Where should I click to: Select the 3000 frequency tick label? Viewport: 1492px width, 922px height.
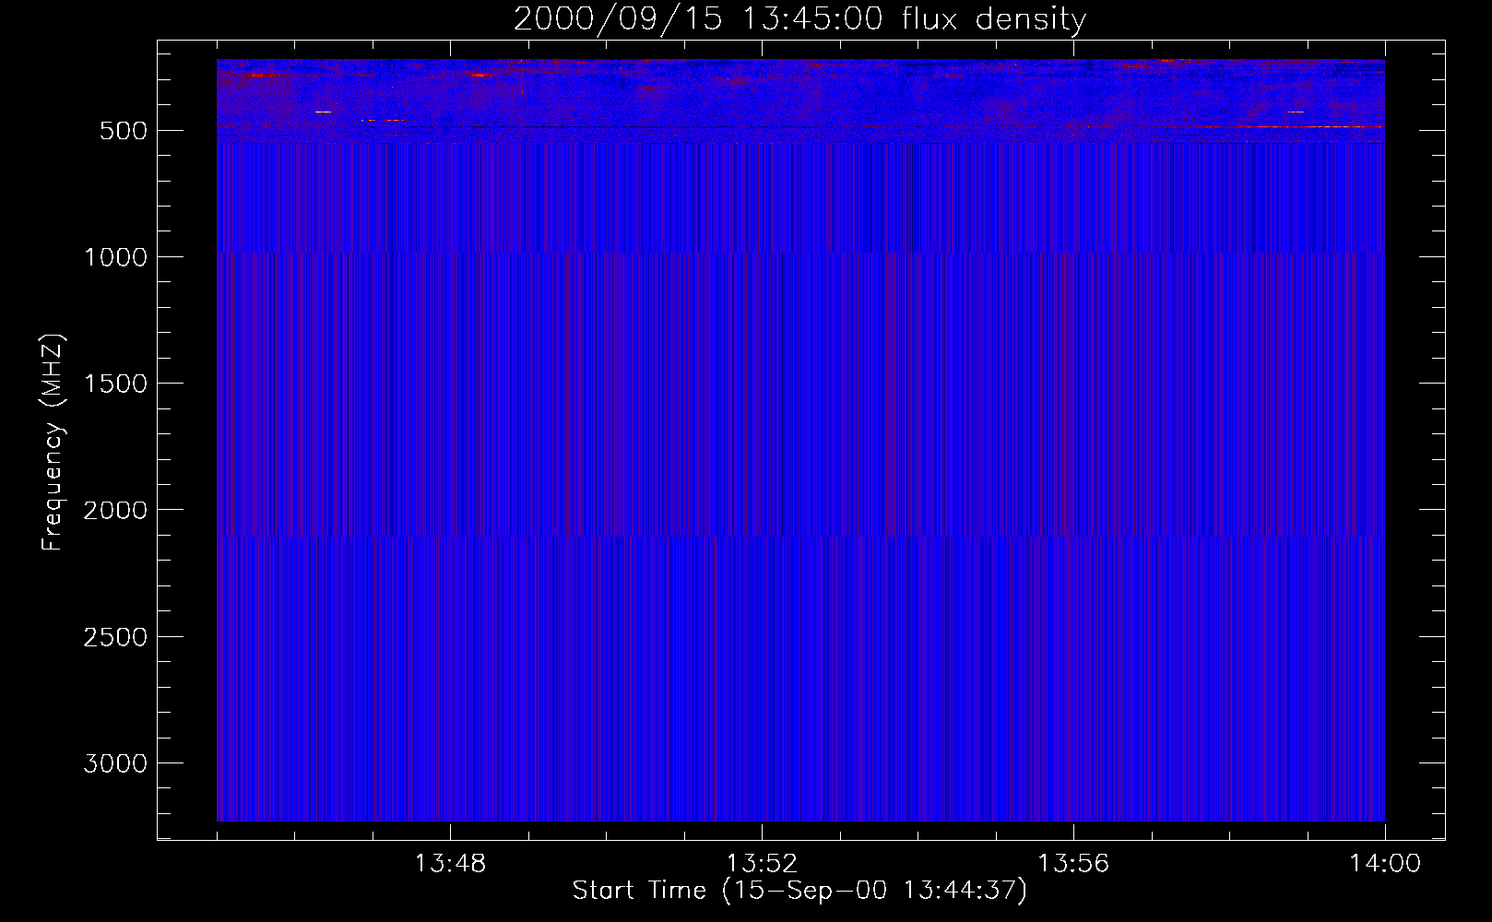point(115,763)
